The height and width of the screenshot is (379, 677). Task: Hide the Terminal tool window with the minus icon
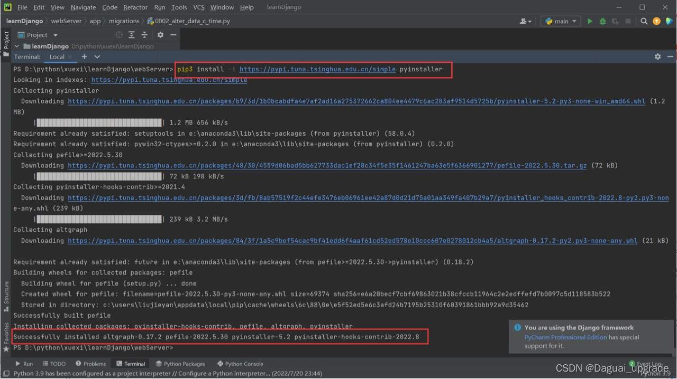coord(670,56)
